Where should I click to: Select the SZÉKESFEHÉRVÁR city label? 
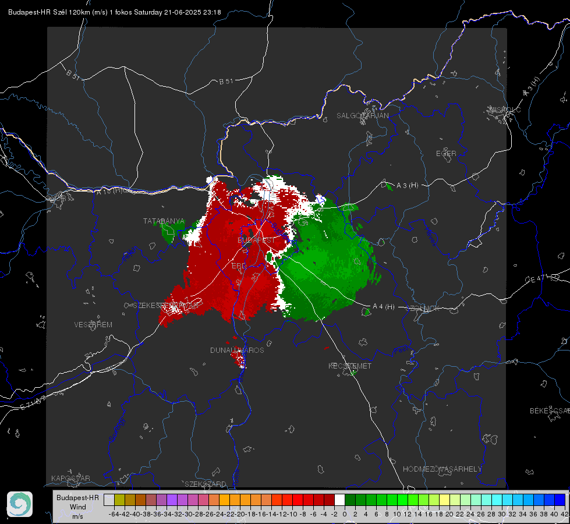tap(165, 306)
